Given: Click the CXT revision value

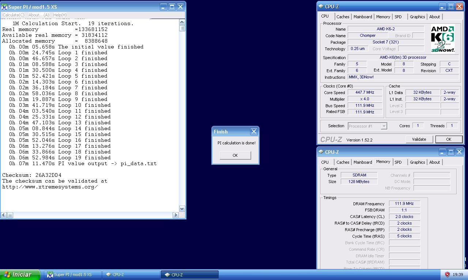Looking at the screenshot, I should [449, 70].
